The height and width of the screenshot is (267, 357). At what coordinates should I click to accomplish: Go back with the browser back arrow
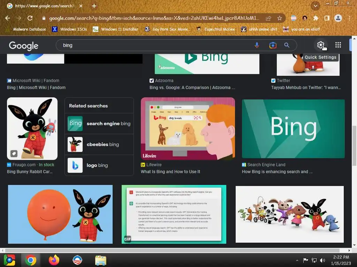pyautogui.click(x=8, y=18)
